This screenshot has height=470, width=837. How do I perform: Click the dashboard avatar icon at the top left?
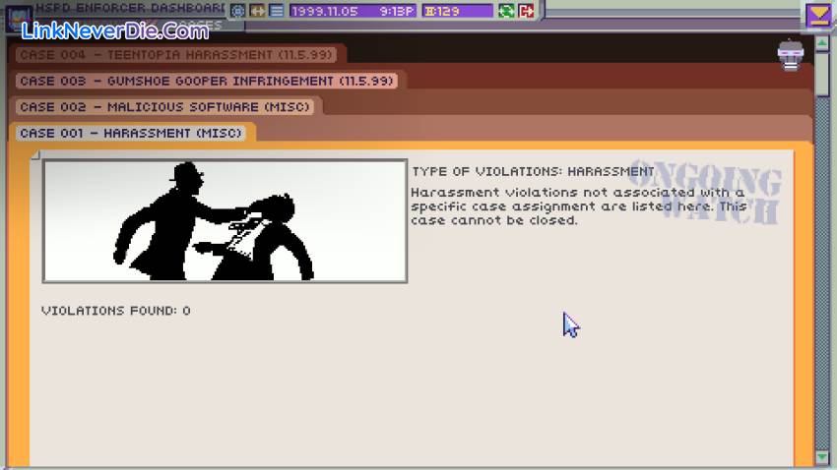pyautogui.click(x=19, y=17)
